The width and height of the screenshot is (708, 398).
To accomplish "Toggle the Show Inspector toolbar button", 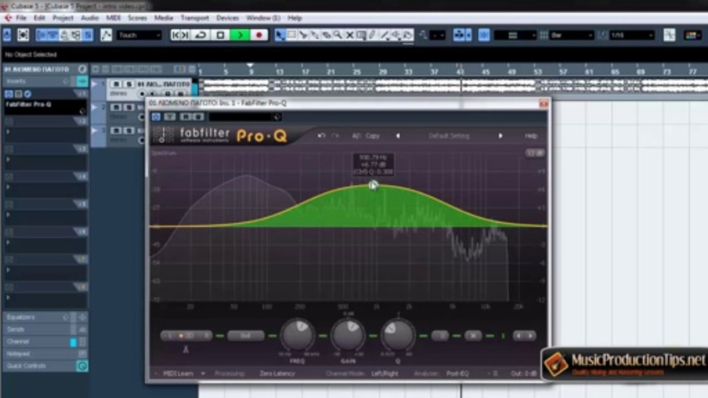I will [42, 35].
